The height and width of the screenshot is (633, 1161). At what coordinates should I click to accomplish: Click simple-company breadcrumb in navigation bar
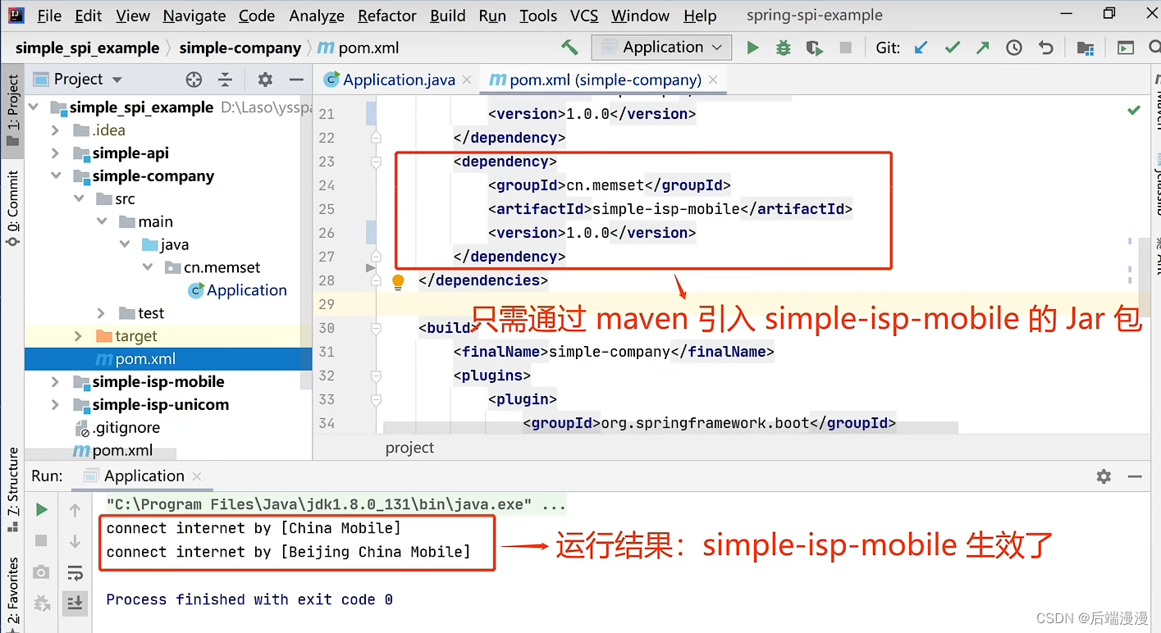click(x=240, y=48)
